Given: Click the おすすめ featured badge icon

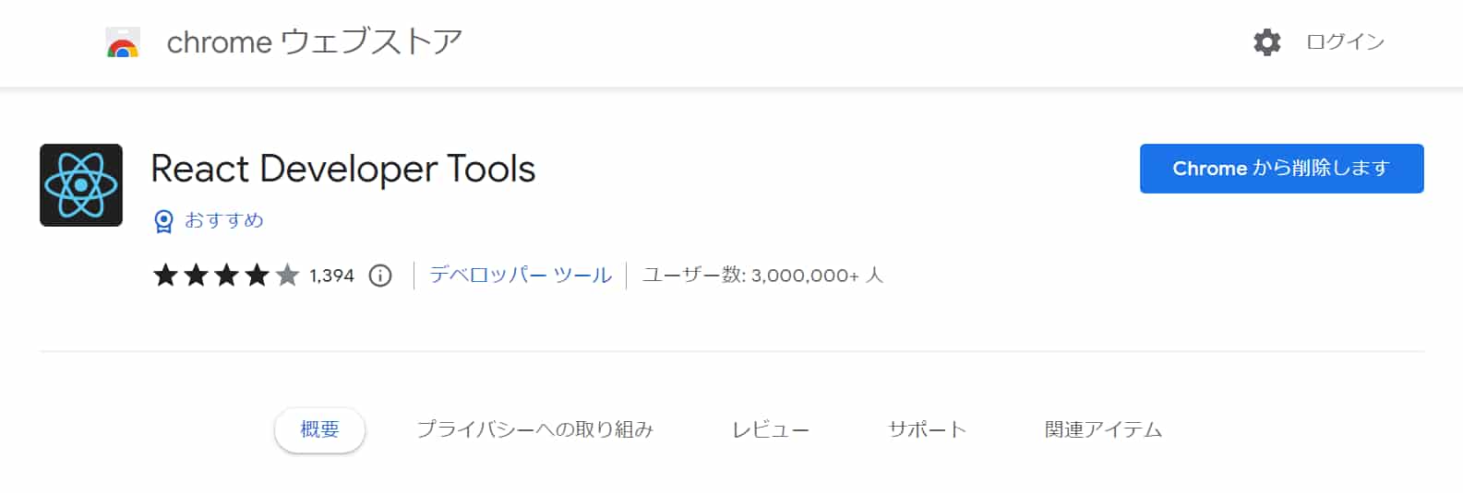Looking at the screenshot, I should (x=163, y=221).
